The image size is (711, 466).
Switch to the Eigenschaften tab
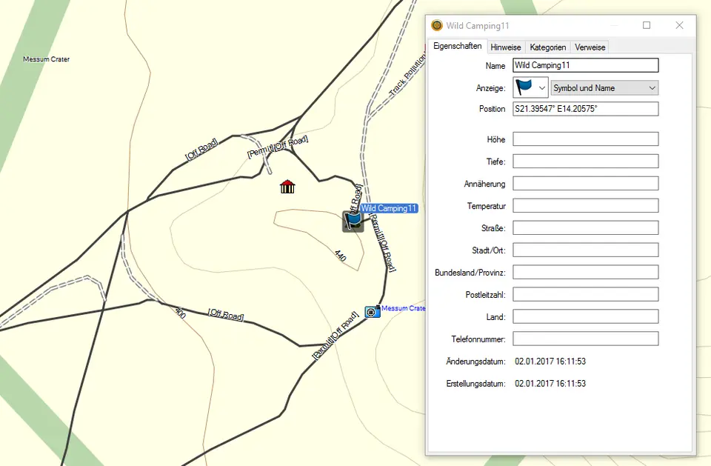click(x=457, y=46)
